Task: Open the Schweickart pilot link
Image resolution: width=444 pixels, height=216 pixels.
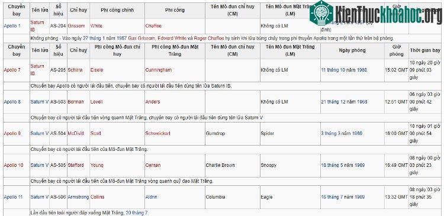Action: point(158,133)
